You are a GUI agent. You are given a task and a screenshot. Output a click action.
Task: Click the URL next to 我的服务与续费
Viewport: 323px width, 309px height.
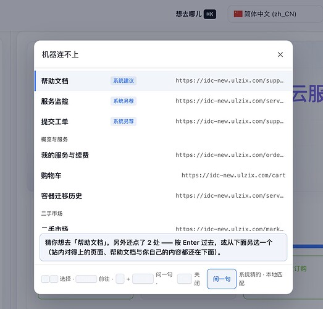pyautogui.click(x=230, y=155)
